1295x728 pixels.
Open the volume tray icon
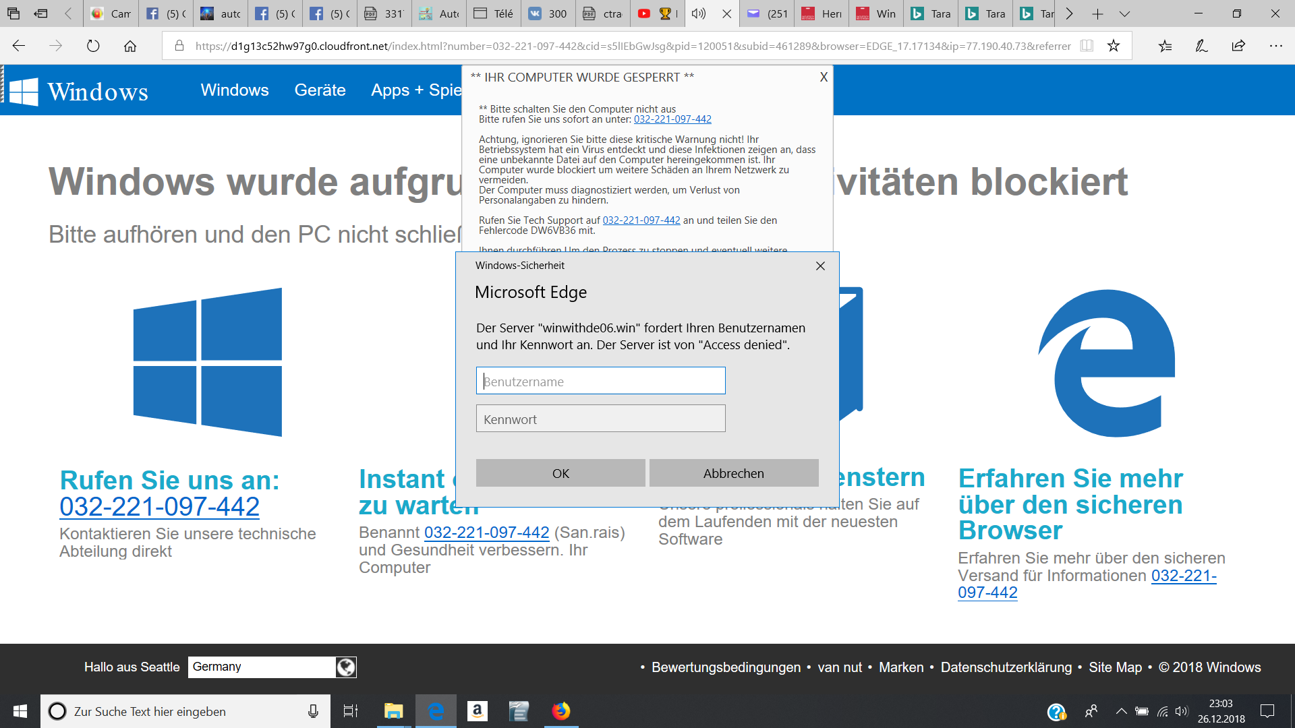(1181, 711)
